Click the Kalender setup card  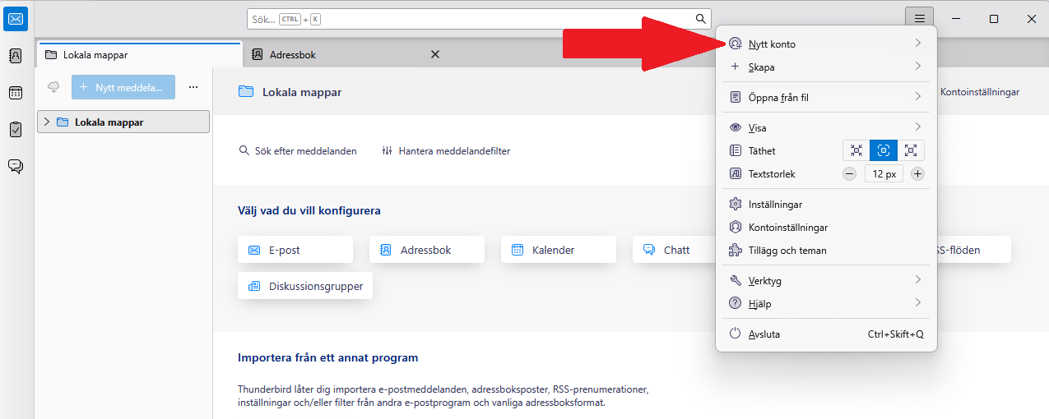point(559,250)
